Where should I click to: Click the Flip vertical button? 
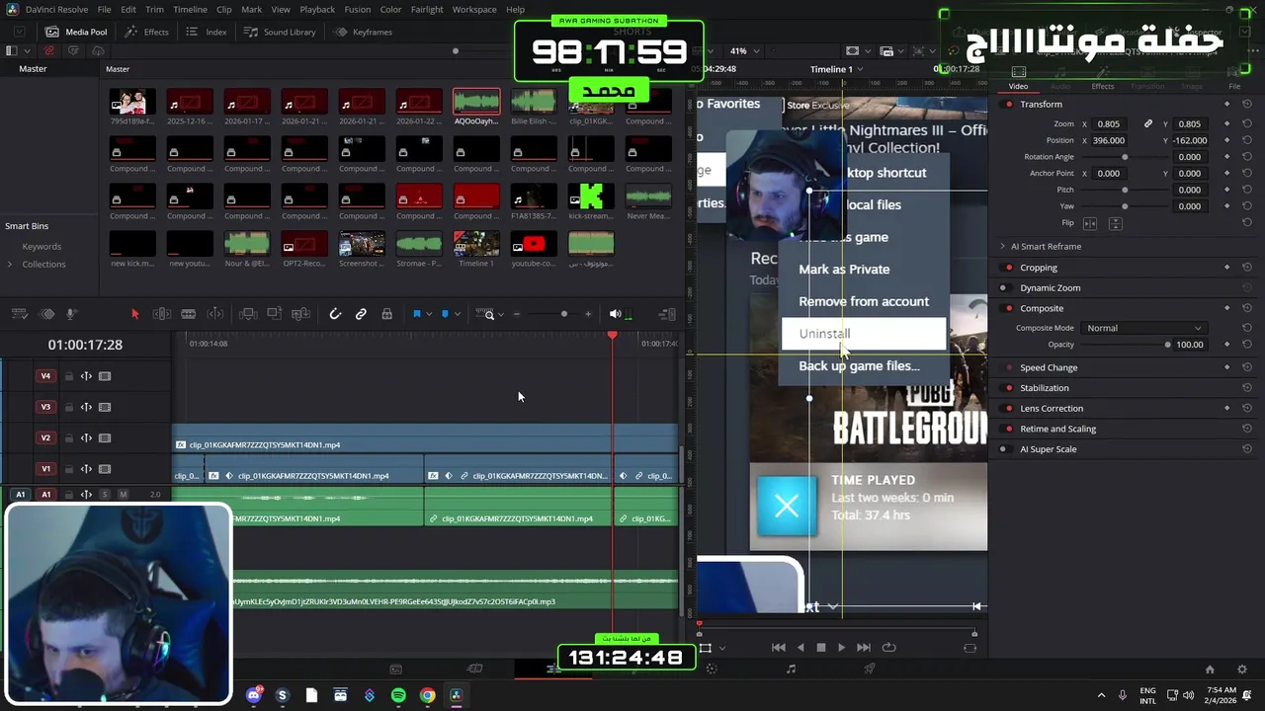(x=1116, y=223)
